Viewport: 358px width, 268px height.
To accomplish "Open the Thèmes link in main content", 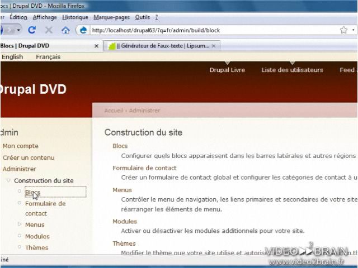I will pyautogui.click(x=124, y=243).
